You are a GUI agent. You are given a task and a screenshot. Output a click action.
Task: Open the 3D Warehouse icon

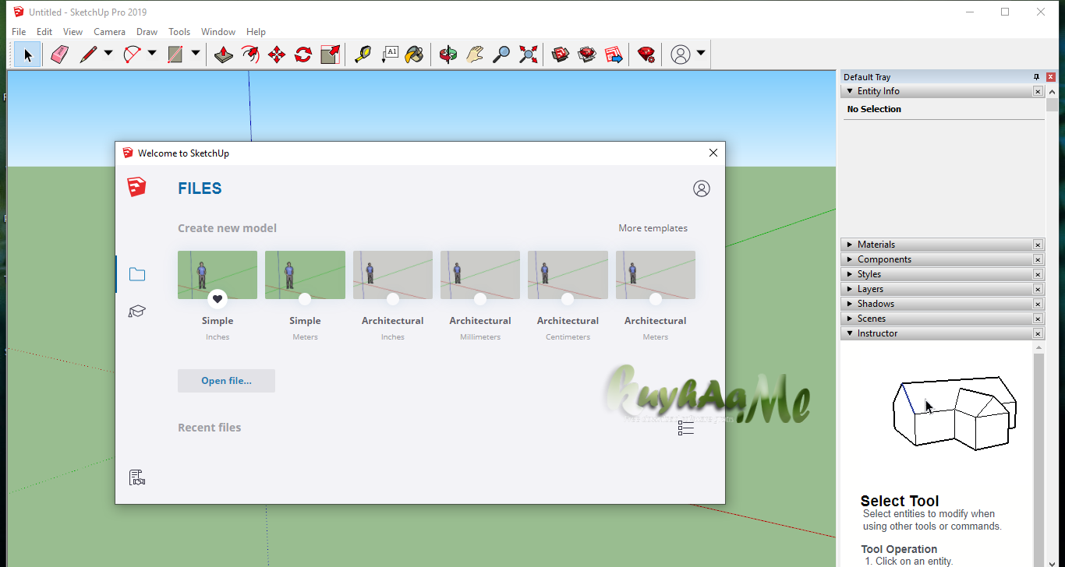pyautogui.click(x=561, y=55)
